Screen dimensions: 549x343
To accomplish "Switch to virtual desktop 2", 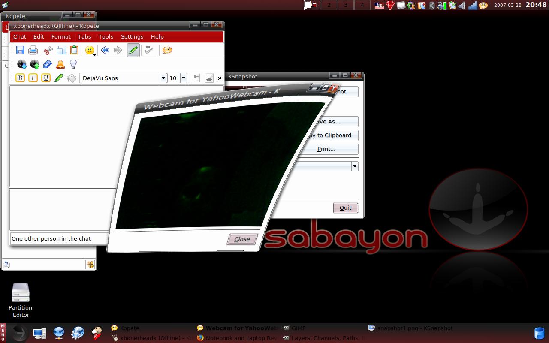I will [x=329, y=5].
